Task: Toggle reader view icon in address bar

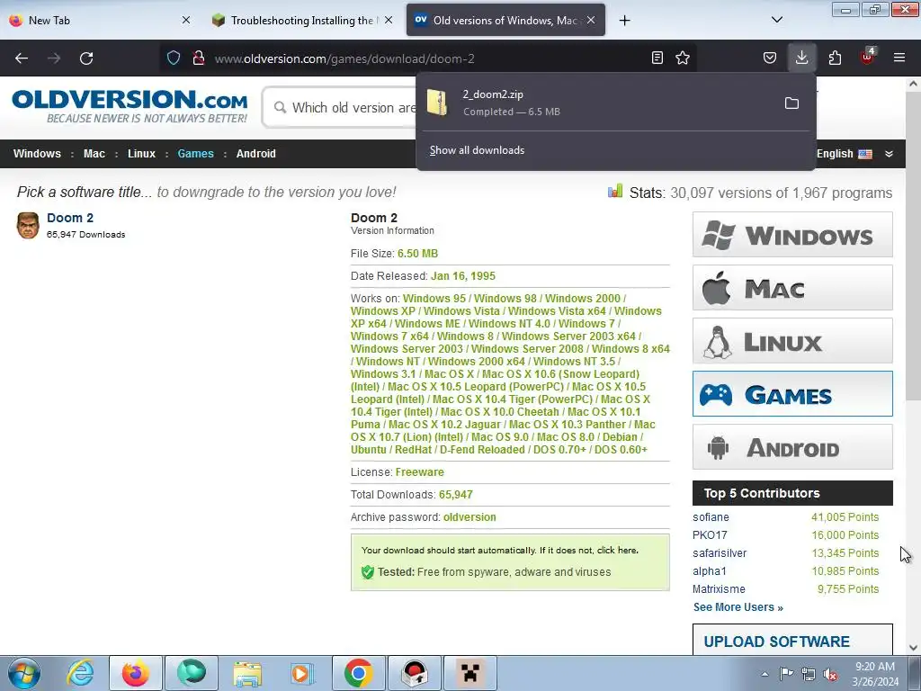Action: click(x=657, y=58)
